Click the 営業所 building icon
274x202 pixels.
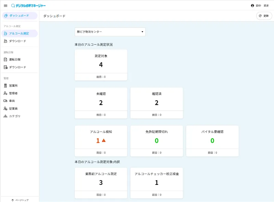tap(5, 86)
